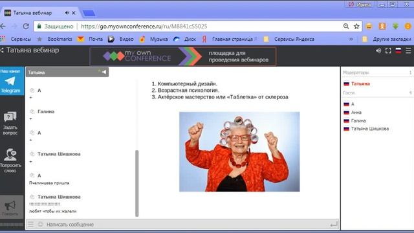Send message with enter arrow icon

pos(334,225)
